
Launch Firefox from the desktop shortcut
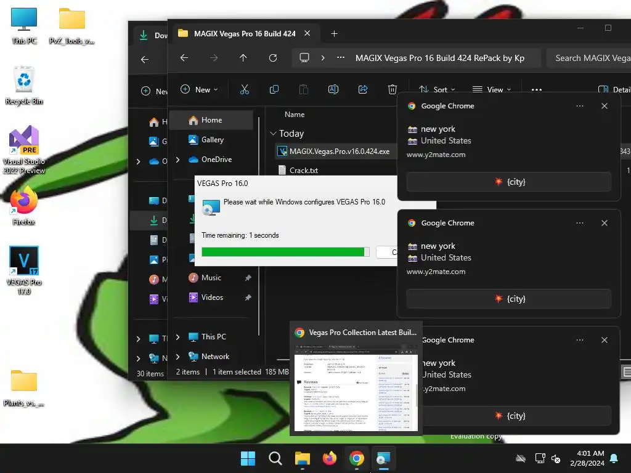(x=24, y=206)
